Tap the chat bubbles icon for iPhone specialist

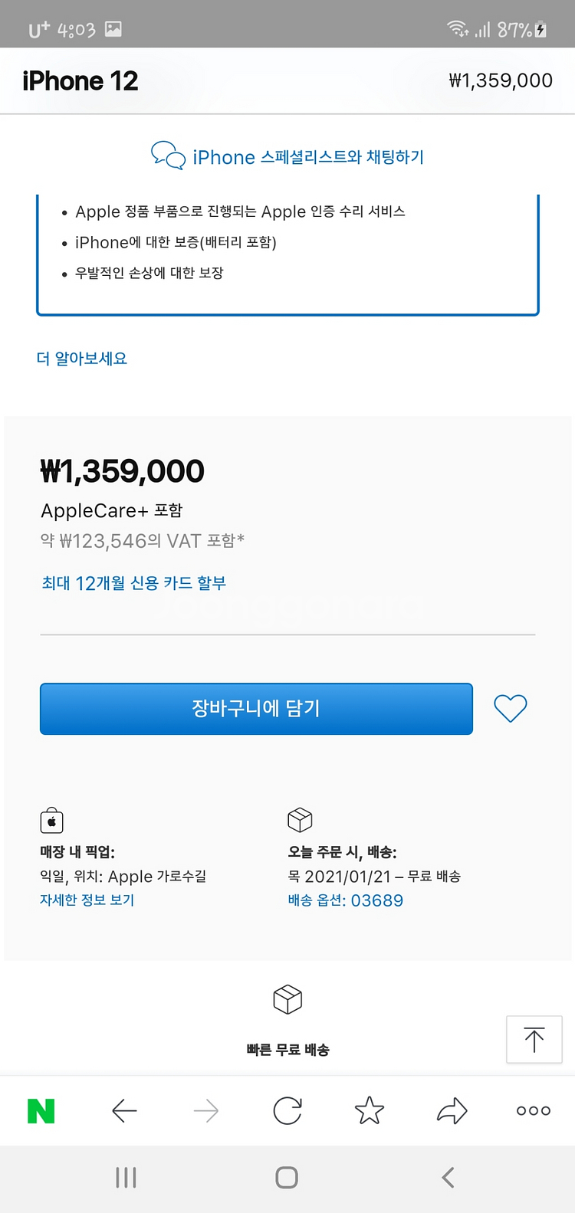(x=168, y=156)
